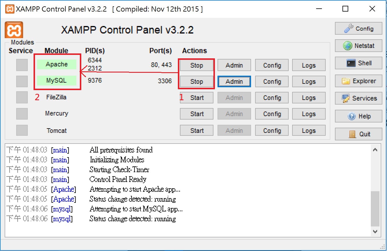
Task: Open Apache Config menu
Action: coord(272,65)
